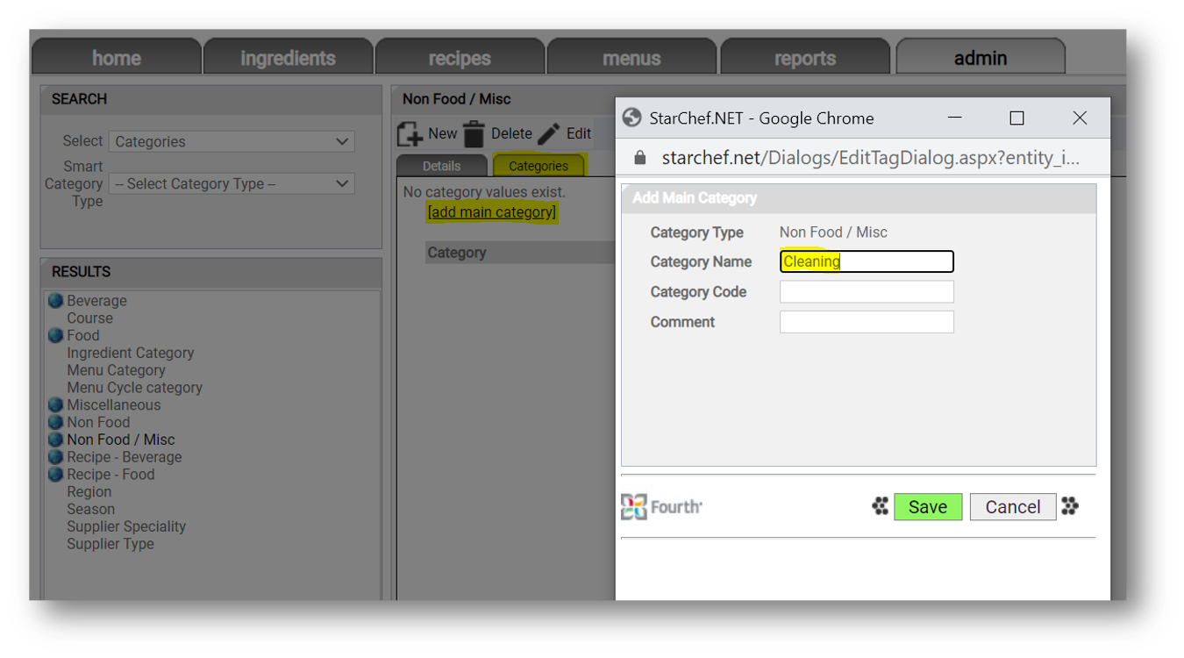Save the new main category

click(928, 507)
